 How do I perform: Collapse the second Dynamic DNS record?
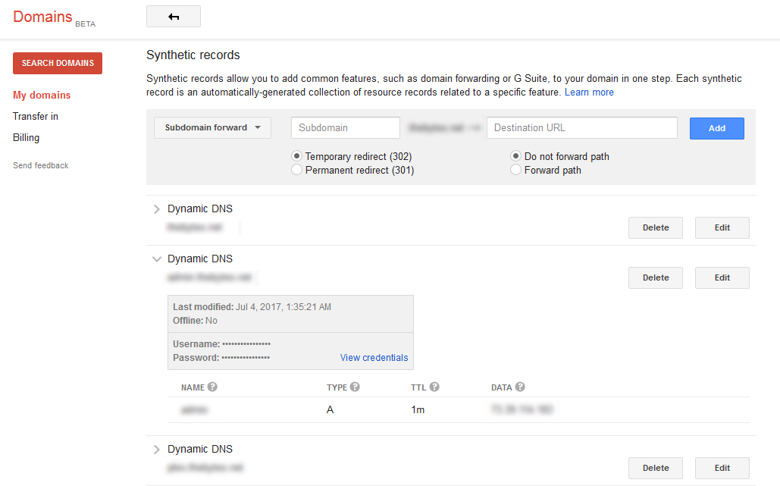pyautogui.click(x=157, y=259)
